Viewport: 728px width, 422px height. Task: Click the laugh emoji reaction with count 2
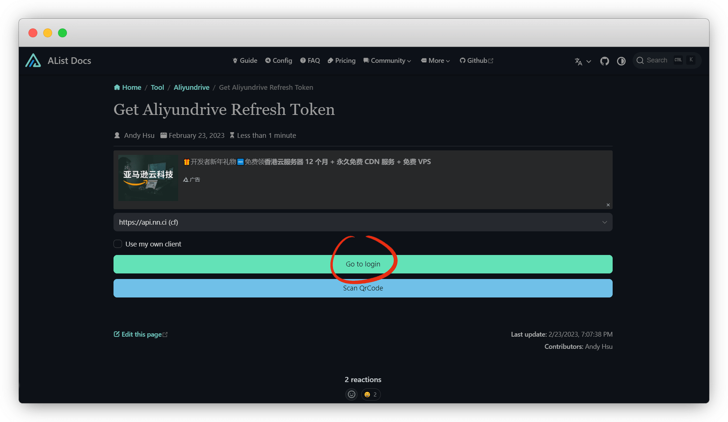(x=371, y=395)
